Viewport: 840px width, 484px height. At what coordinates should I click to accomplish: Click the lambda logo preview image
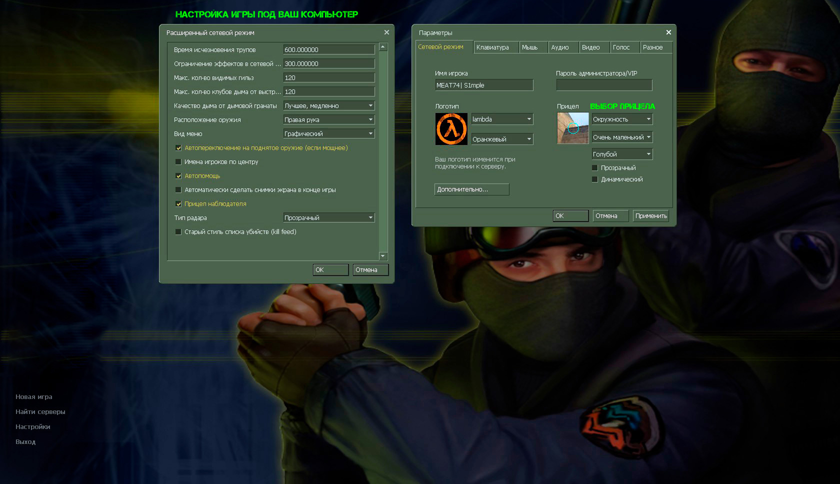(451, 129)
